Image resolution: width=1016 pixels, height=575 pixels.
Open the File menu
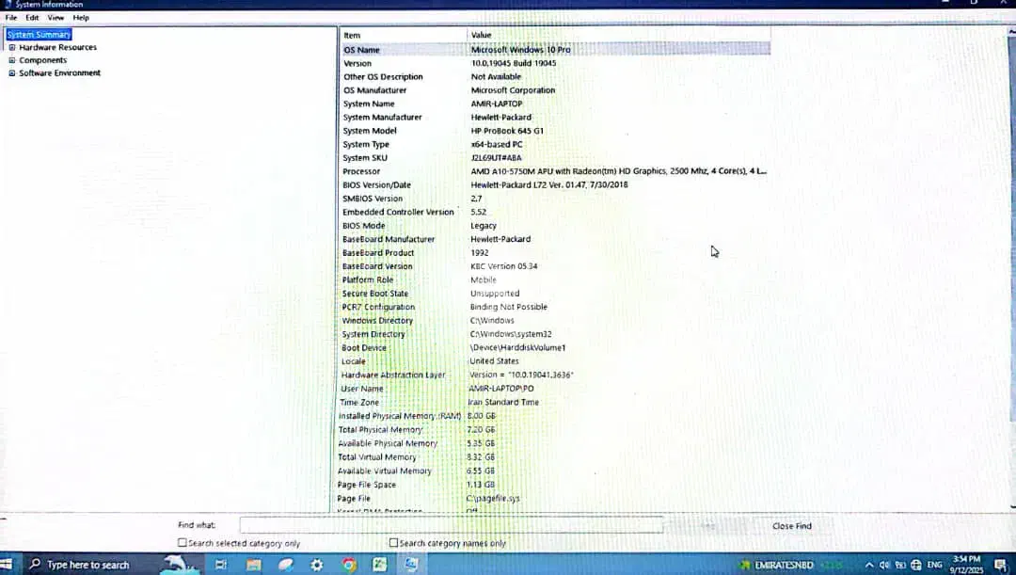[11, 17]
